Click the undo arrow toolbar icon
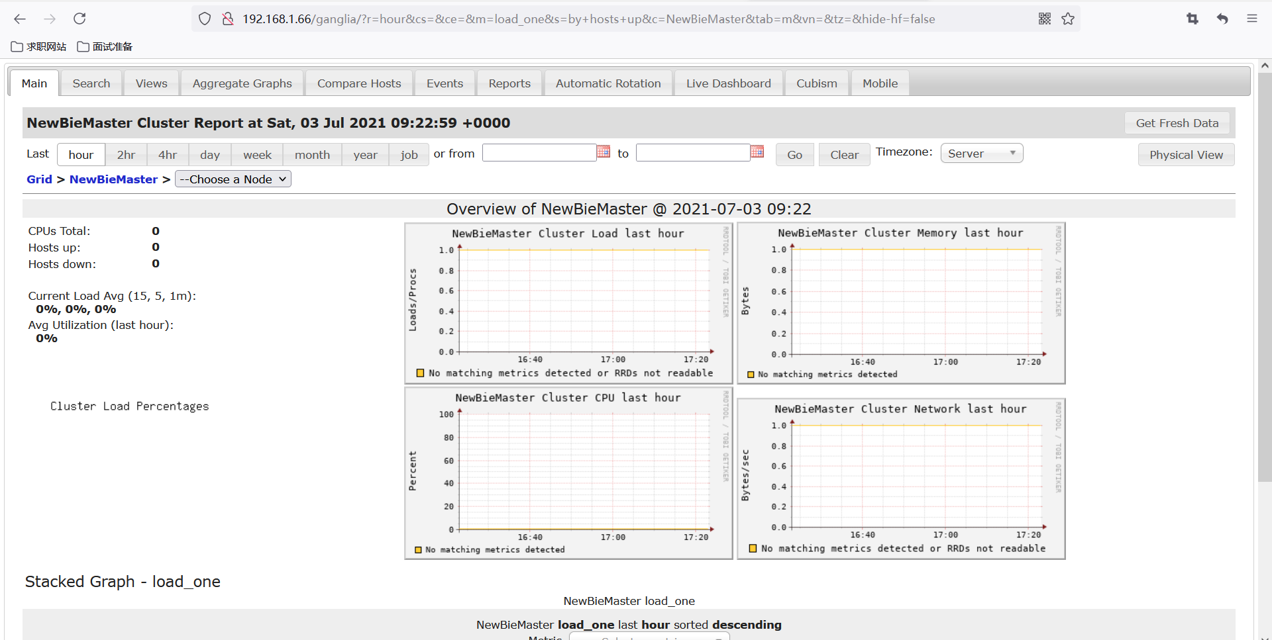This screenshot has width=1272, height=640. tap(1222, 19)
